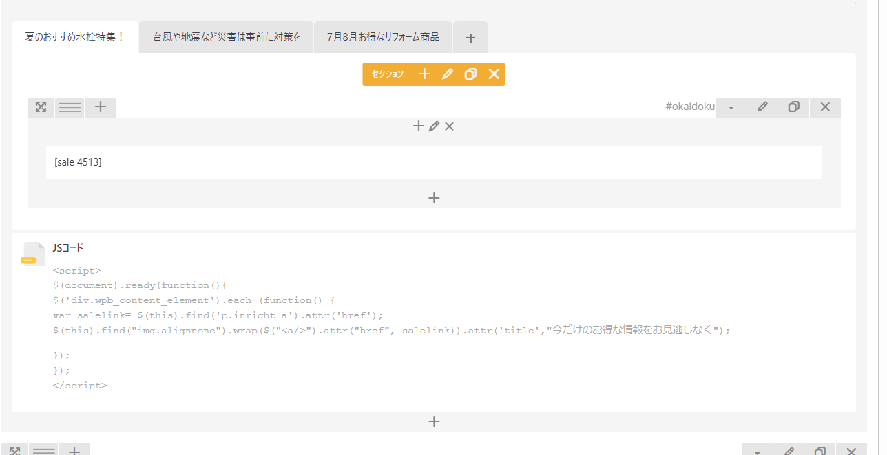The image size is (887, 455).
Task: Move the bottom partially visible row handle
Action: pos(15,450)
